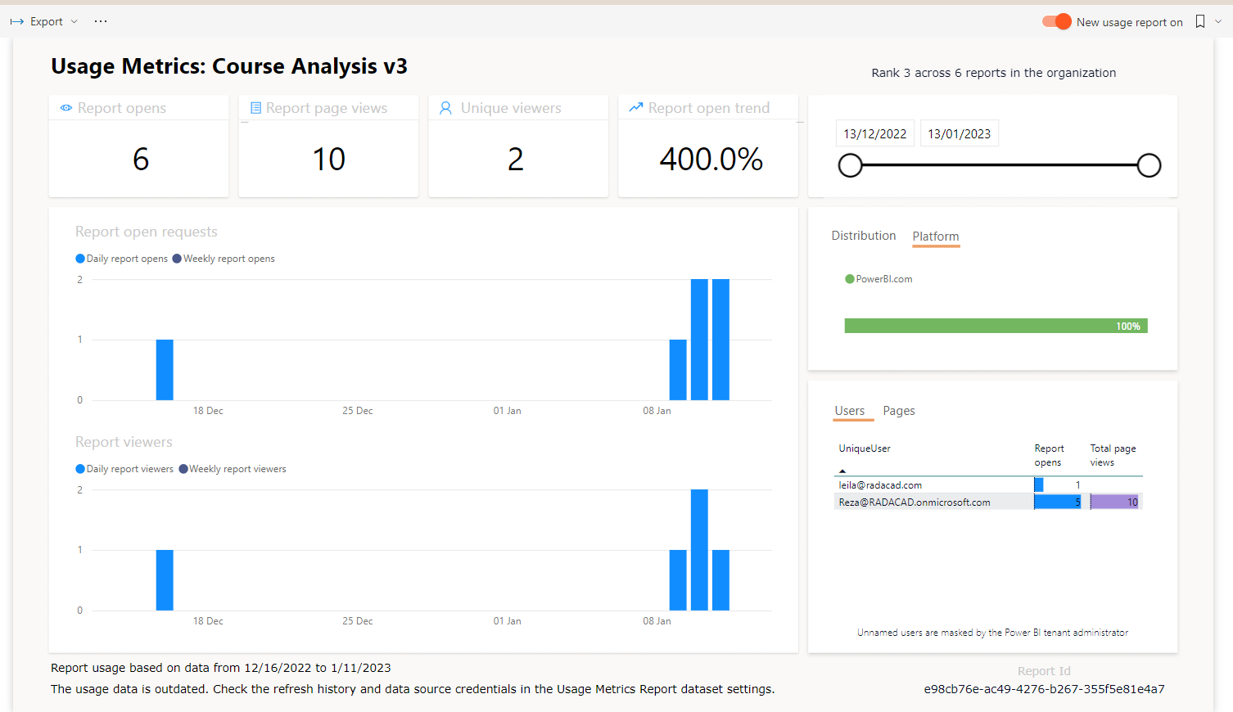The image size is (1233, 712).
Task: Click the bookmark icon in toolbar
Action: tap(1200, 21)
